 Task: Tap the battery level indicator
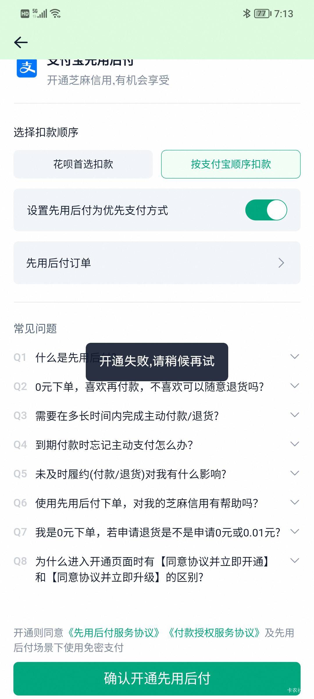click(x=262, y=13)
